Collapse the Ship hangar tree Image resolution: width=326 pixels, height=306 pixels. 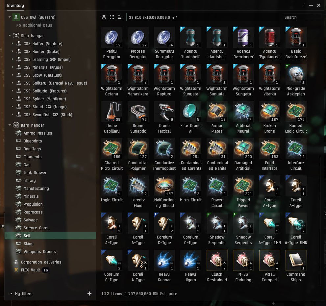(x=10, y=36)
